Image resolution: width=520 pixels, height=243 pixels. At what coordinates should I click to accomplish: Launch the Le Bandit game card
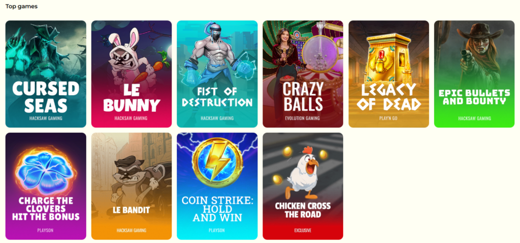pyautogui.click(x=132, y=186)
